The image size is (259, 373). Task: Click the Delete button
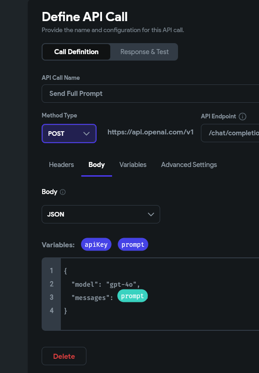coord(64,356)
